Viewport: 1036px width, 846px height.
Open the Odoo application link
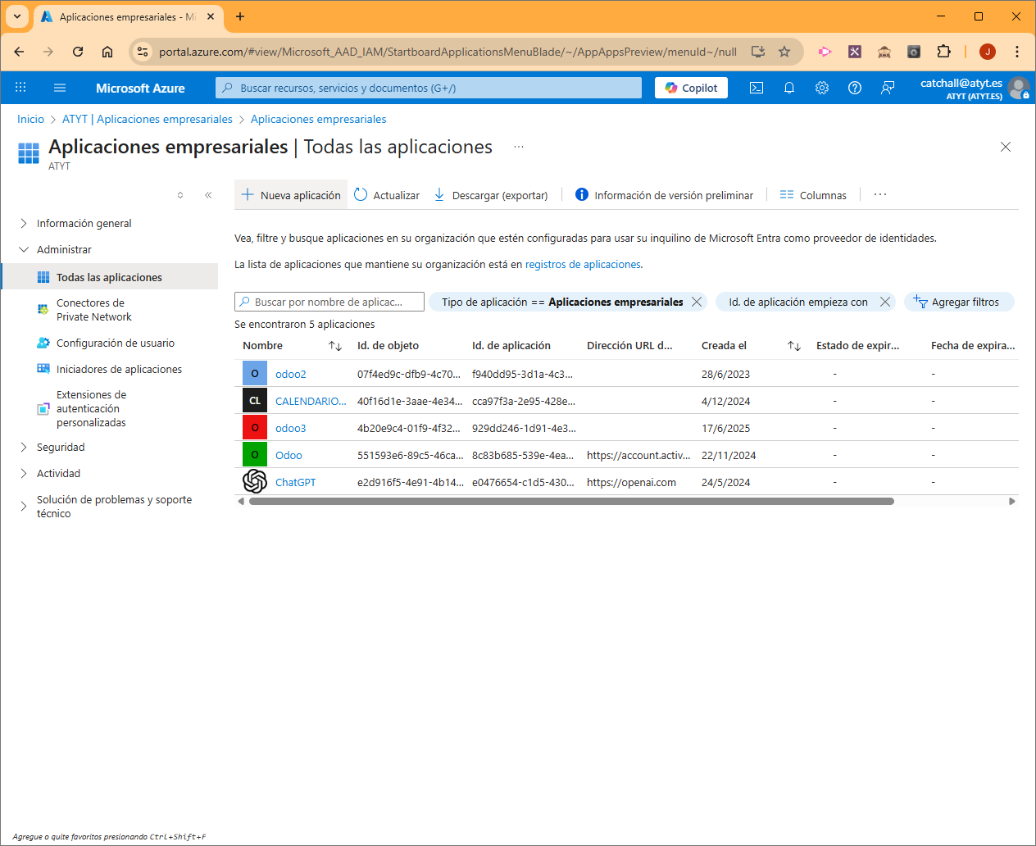289,455
